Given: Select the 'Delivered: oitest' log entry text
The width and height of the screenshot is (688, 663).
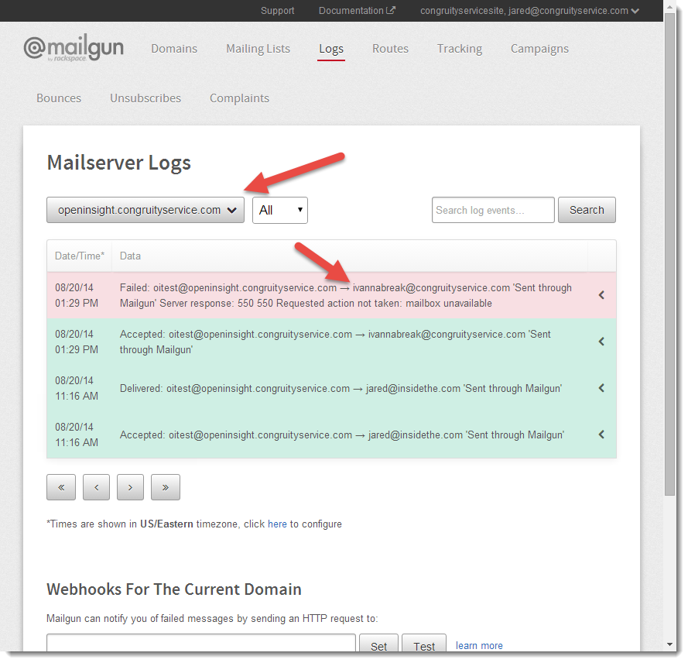Looking at the screenshot, I should pyautogui.click(x=341, y=389).
